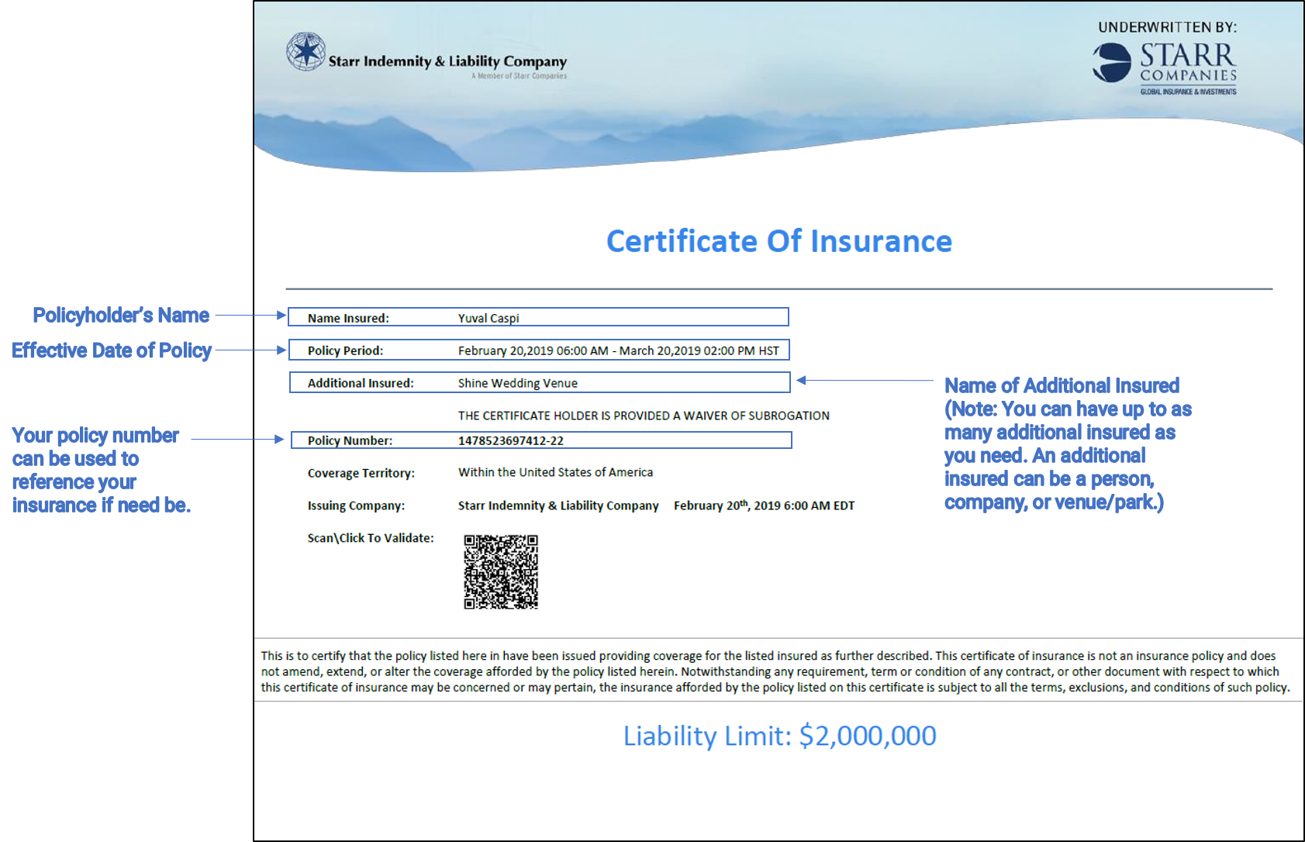Click the 'Name Insured:' label
The image size is (1305, 842).
(348, 318)
